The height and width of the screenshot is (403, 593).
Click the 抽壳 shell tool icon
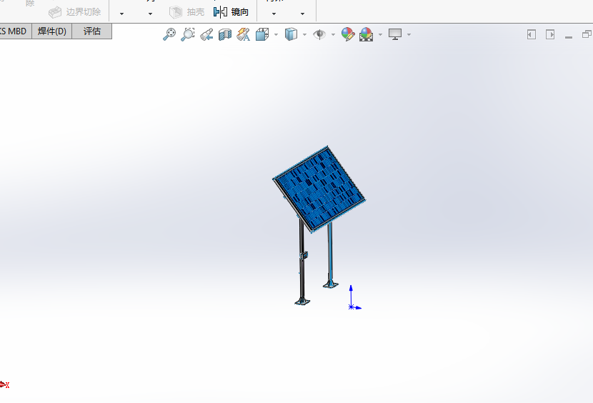coord(176,12)
